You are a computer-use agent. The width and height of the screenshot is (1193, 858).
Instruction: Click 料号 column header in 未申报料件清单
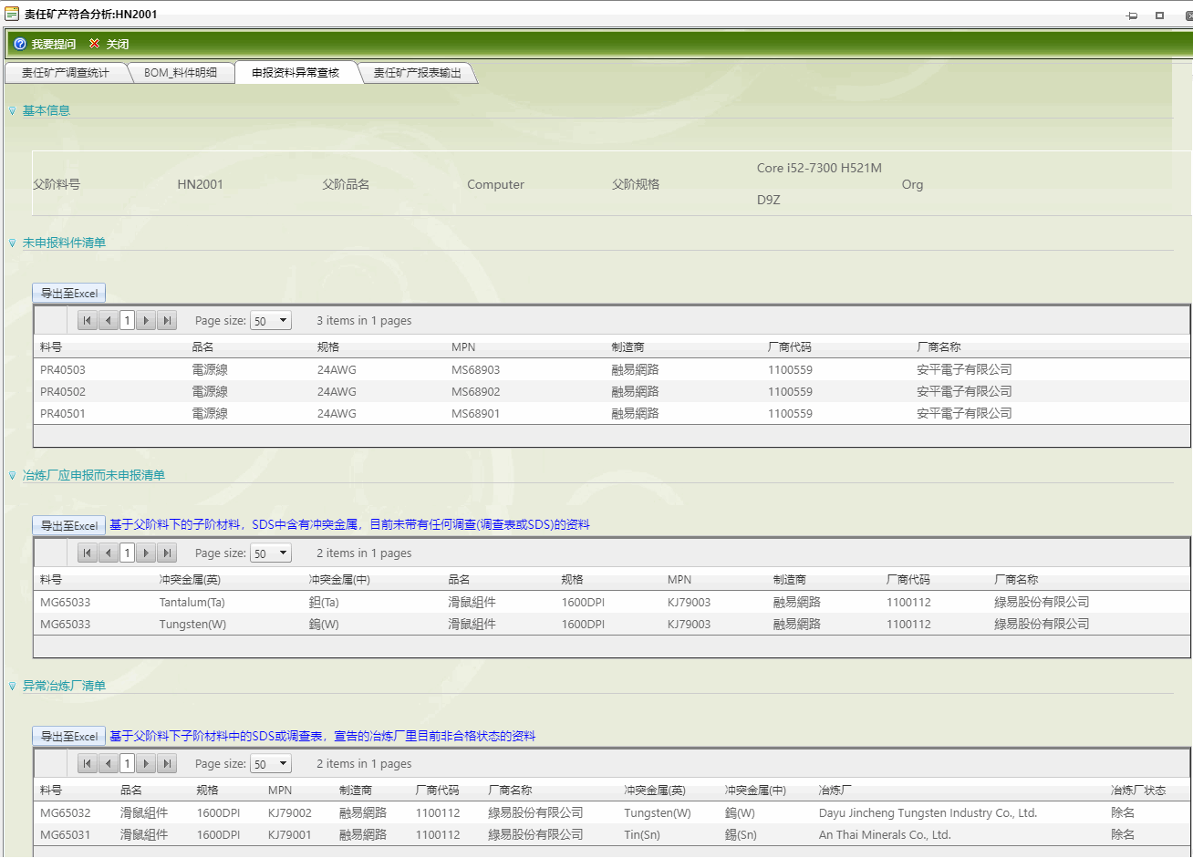point(51,347)
